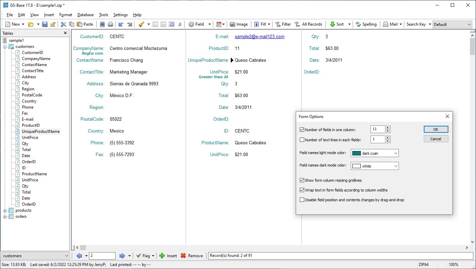Screen dimensions: 476x269
Task: Click the sample2@e-mail123.com link
Action: (259, 36)
